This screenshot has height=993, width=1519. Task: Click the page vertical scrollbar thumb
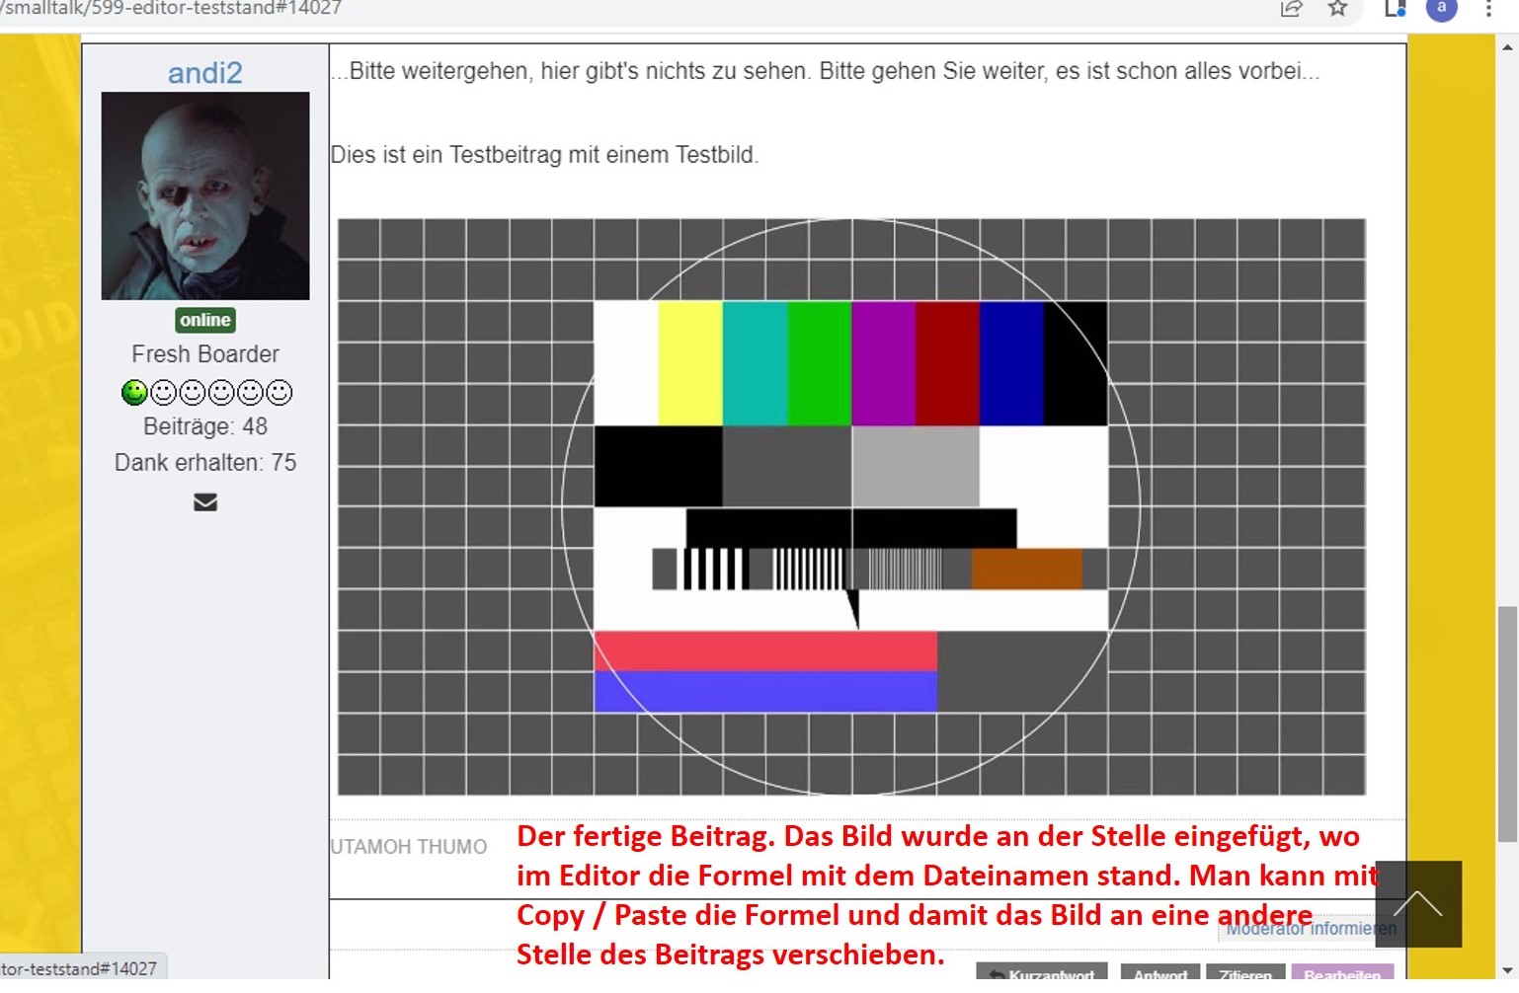click(x=1507, y=724)
